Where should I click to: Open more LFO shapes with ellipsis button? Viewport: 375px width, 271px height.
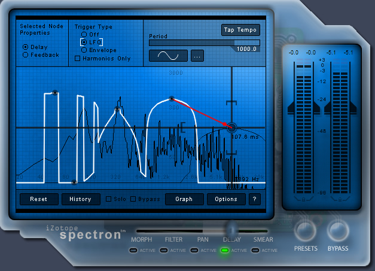point(197,56)
